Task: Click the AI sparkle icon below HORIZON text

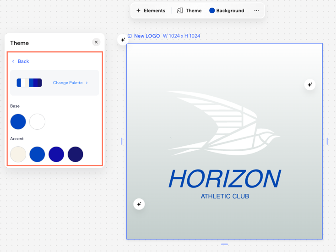Action: [x=139, y=204]
